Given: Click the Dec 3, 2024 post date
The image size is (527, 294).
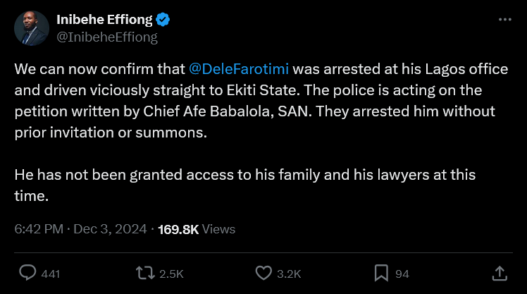Looking at the screenshot, I should pyautogui.click(x=109, y=229).
